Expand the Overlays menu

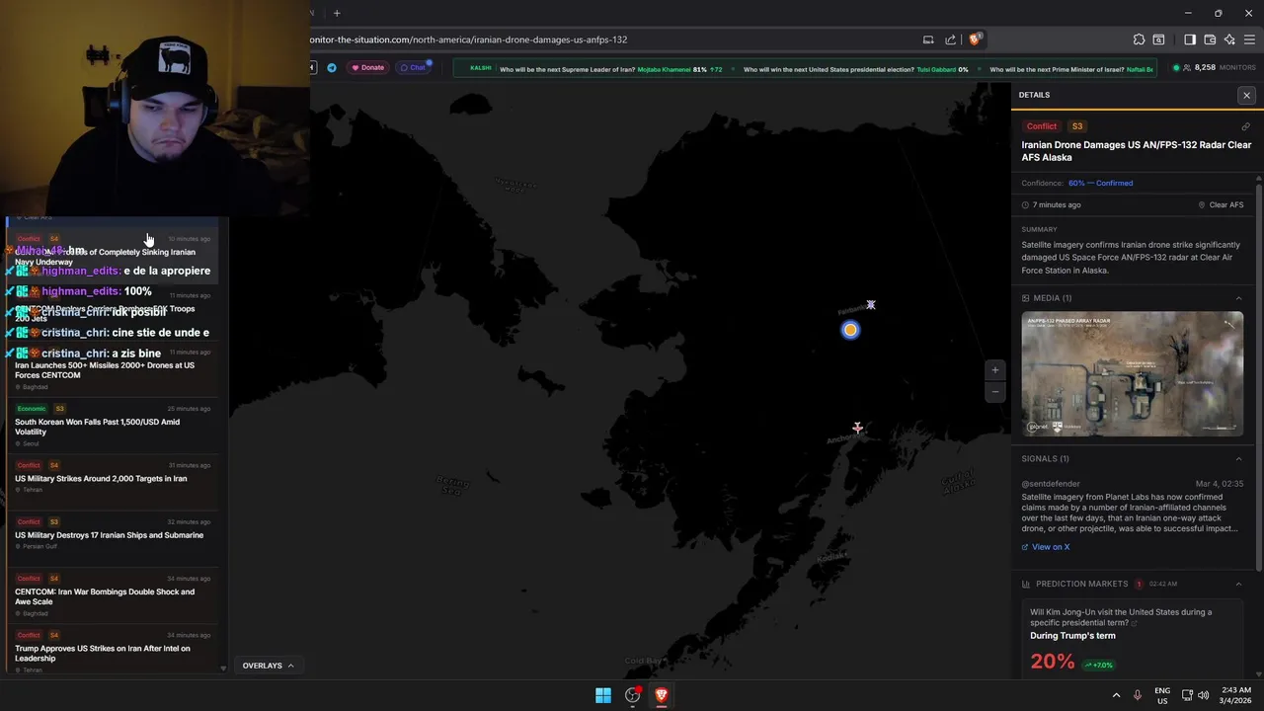[x=269, y=666]
